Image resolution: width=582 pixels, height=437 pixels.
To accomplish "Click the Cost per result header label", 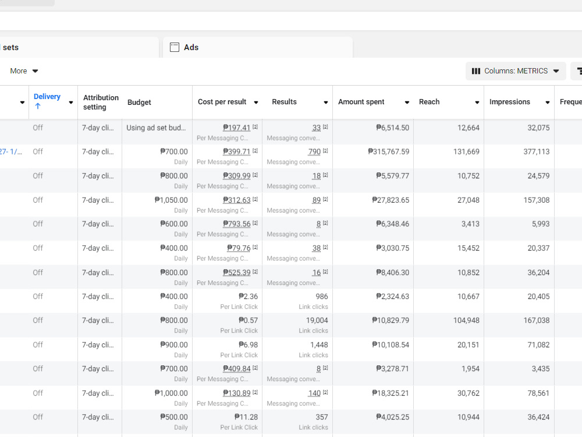I will click(x=222, y=102).
